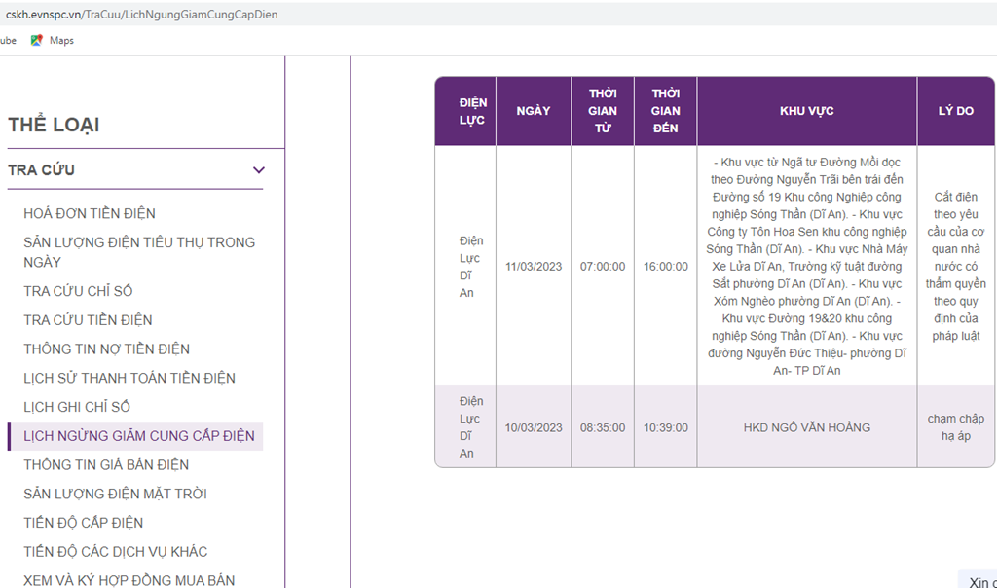Select the start time 07:00:00 cell
Image resolution: width=997 pixels, height=588 pixels.
[603, 267]
